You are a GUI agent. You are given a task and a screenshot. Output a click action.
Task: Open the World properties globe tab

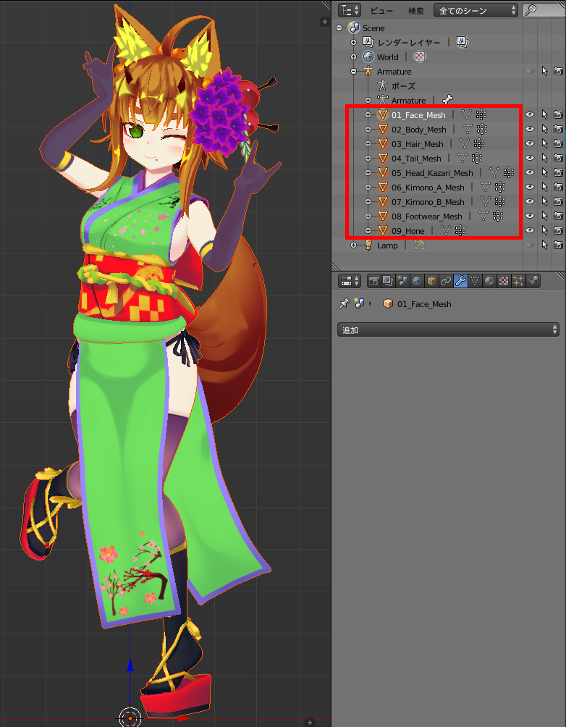pyautogui.click(x=416, y=281)
